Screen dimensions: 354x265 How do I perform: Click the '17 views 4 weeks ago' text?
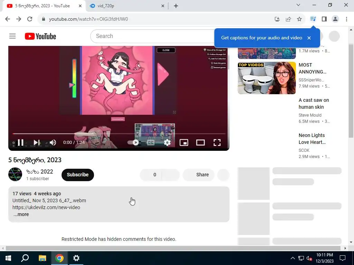click(37, 194)
